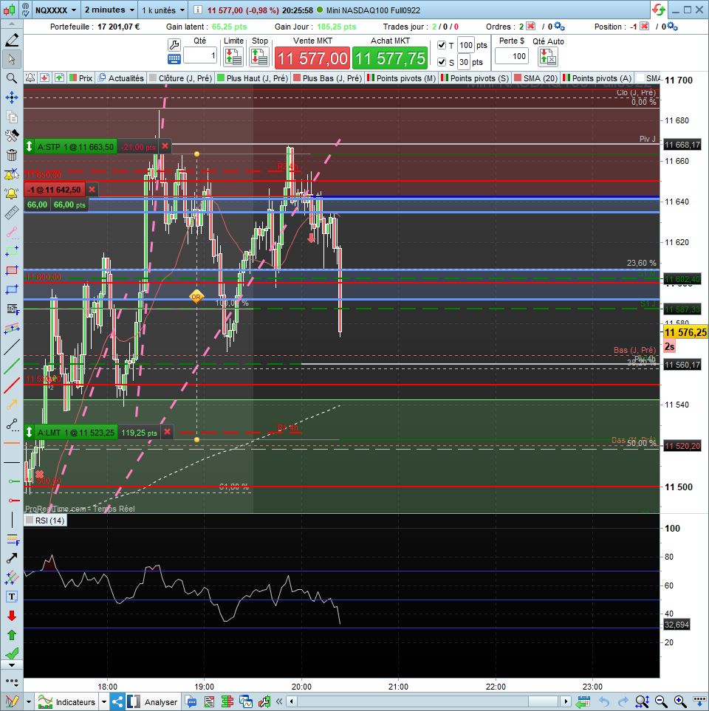
Task: Open the 1 k unités dropdown
Action: coord(163,10)
